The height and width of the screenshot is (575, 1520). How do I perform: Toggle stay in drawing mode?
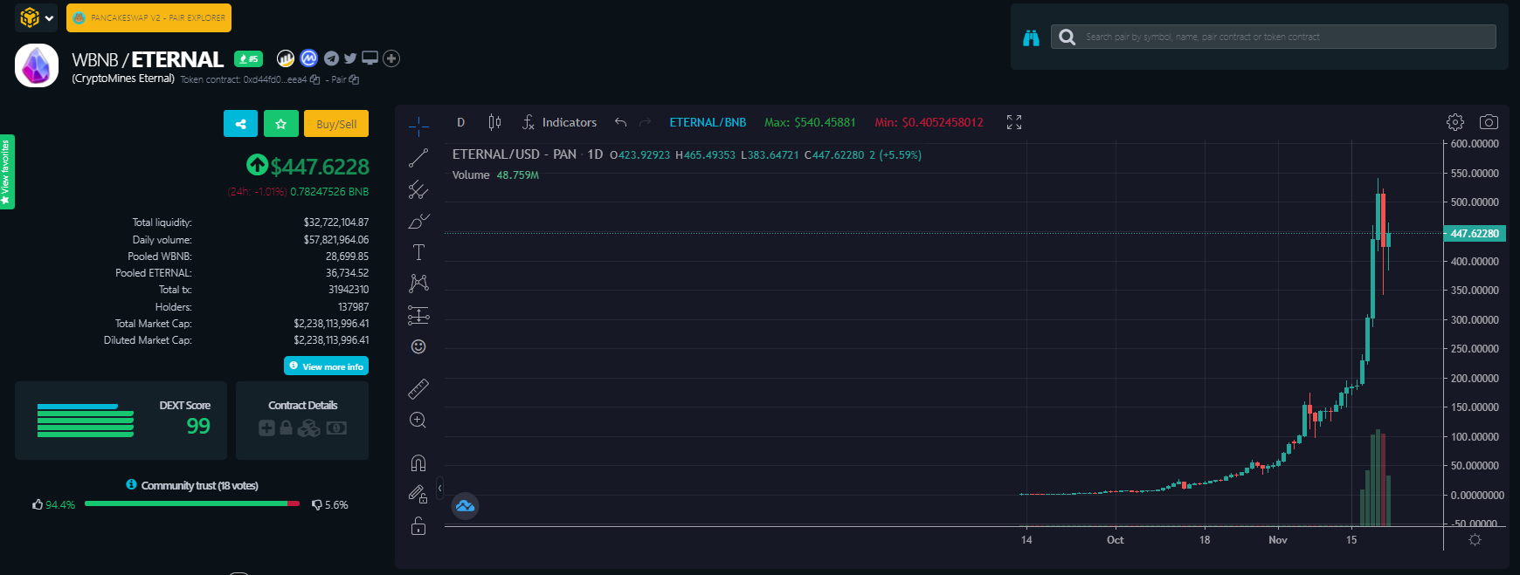point(418,494)
